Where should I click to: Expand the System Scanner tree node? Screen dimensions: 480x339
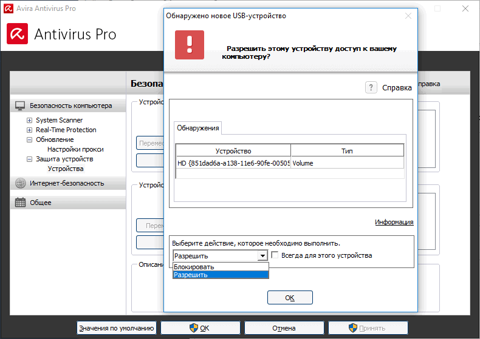[29, 120]
